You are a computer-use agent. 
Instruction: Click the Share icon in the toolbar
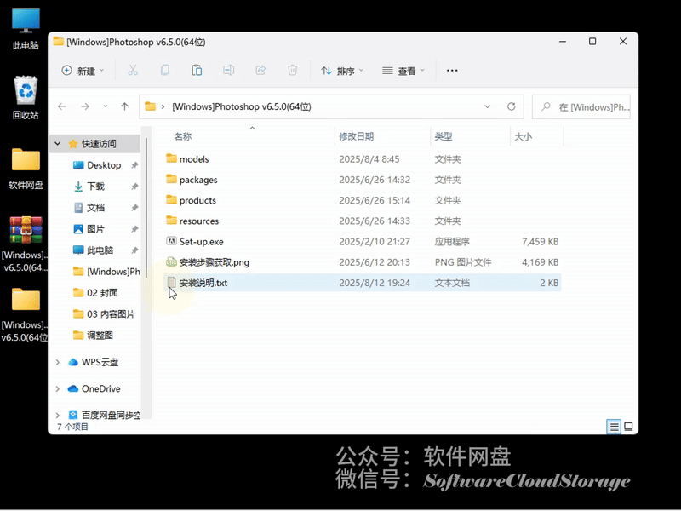[x=260, y=70]
